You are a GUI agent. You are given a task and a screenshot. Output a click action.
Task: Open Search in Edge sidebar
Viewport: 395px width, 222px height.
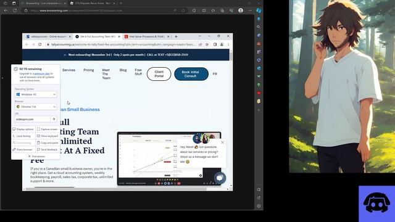[x=259, y=27]
